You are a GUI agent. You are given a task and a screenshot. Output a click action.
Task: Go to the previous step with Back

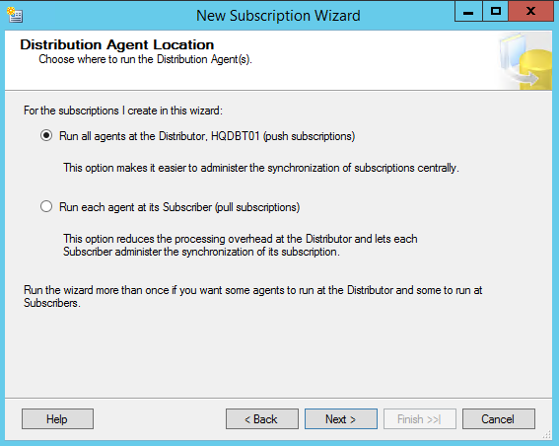tap(262, 419)
